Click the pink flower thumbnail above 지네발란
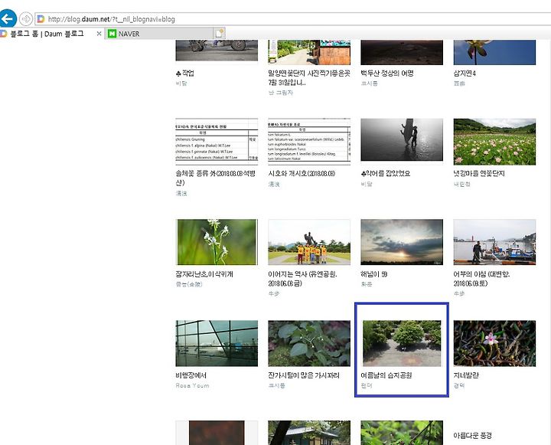Image resolution: width=551 pixels, height=445 pixels. tap(495, 343)
